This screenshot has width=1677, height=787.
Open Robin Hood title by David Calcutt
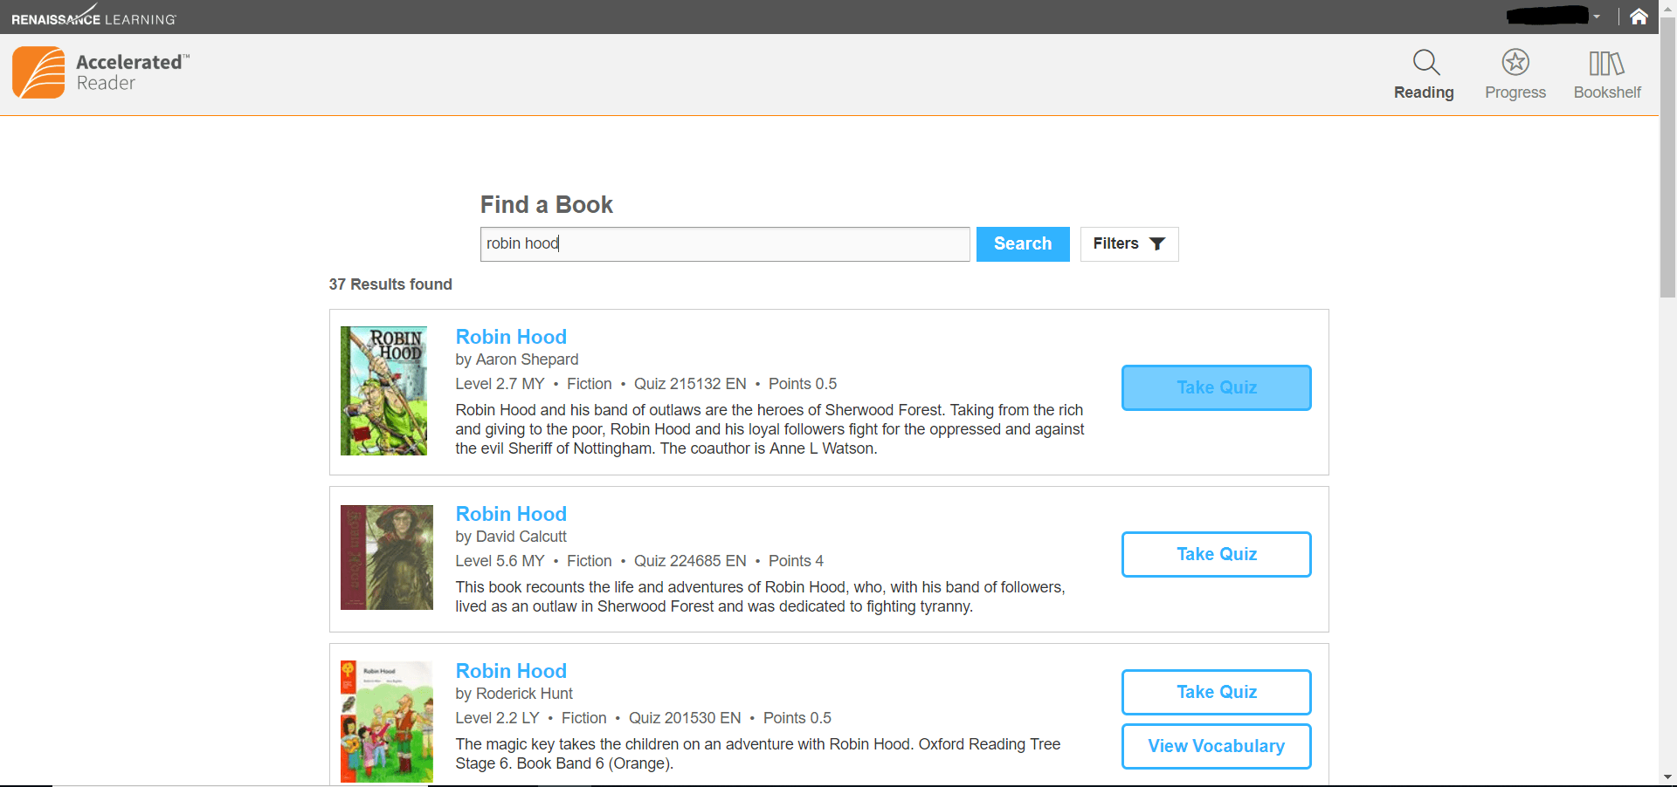pyautogui.click(x=511, y=514)
